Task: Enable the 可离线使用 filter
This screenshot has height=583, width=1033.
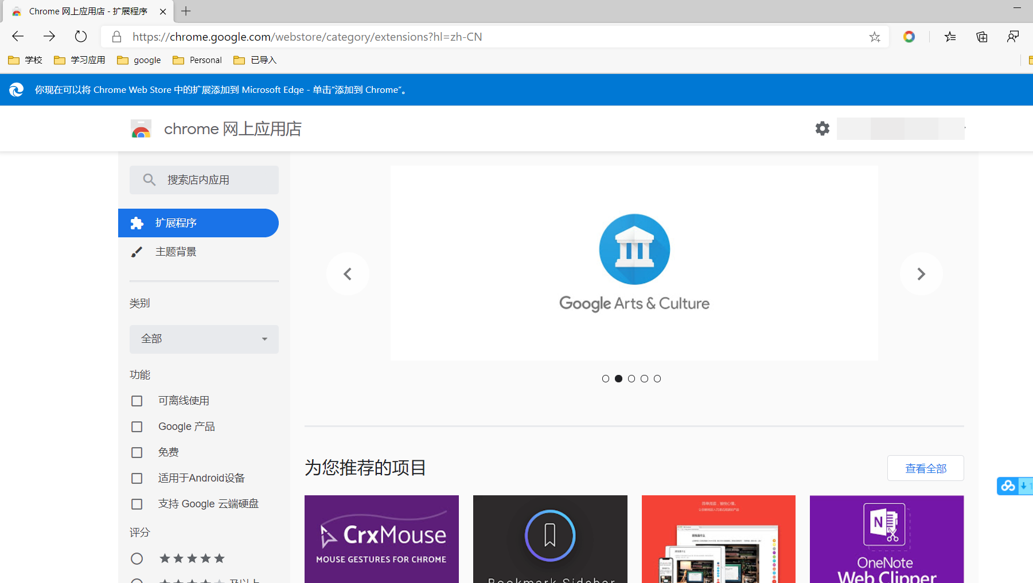Action: (x=137, y=401)
